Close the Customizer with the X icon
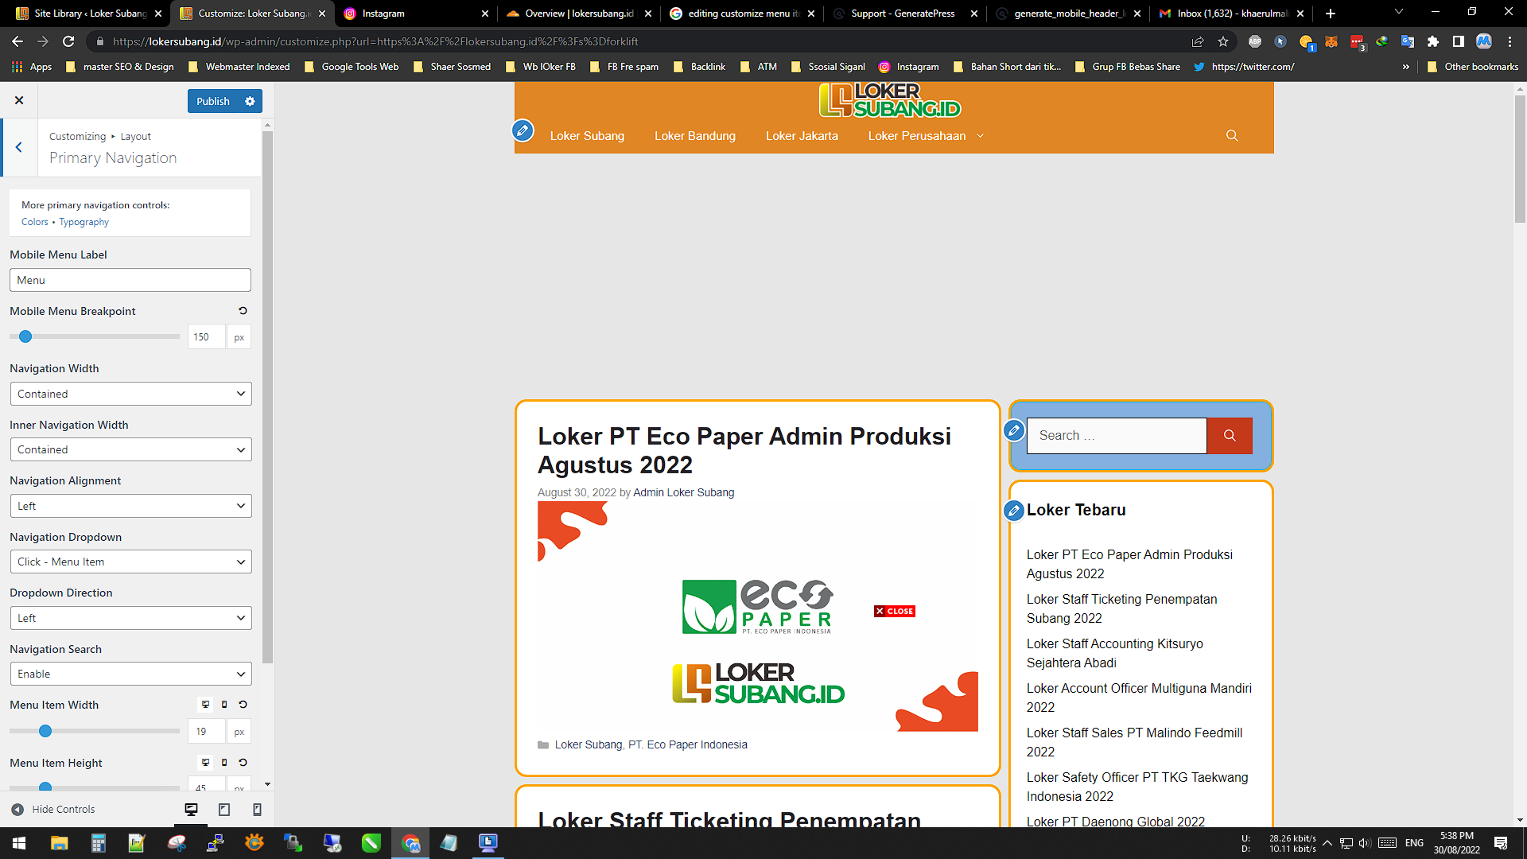Screen dimensions: 1527x859 (x=19, y=100)
